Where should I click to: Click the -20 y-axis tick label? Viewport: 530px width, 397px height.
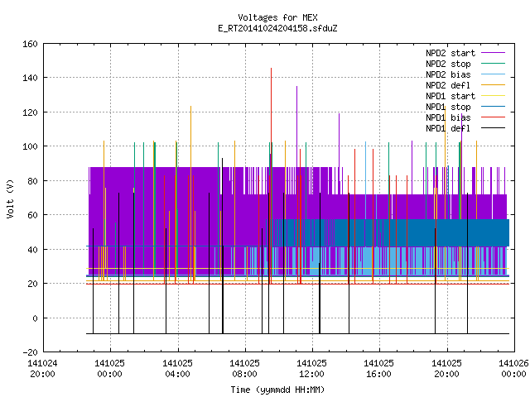[x=30, y=352]
